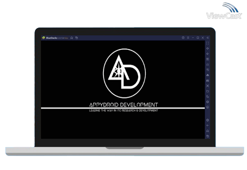247x170 pixels.
Task: Open the media folder sidebar icon
Action: (x=208, y=91)
